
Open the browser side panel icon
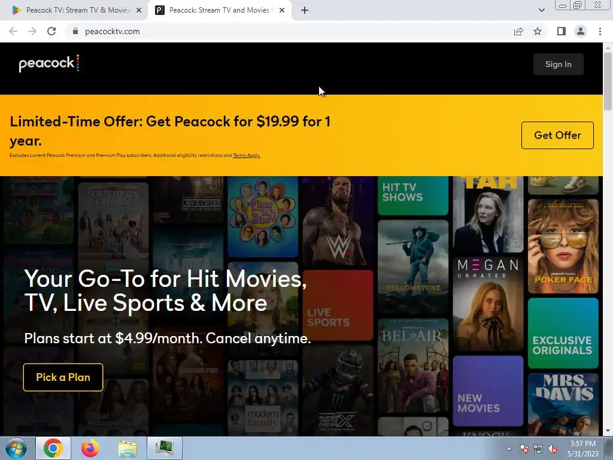pyautogui.click(x=562, y=31)
